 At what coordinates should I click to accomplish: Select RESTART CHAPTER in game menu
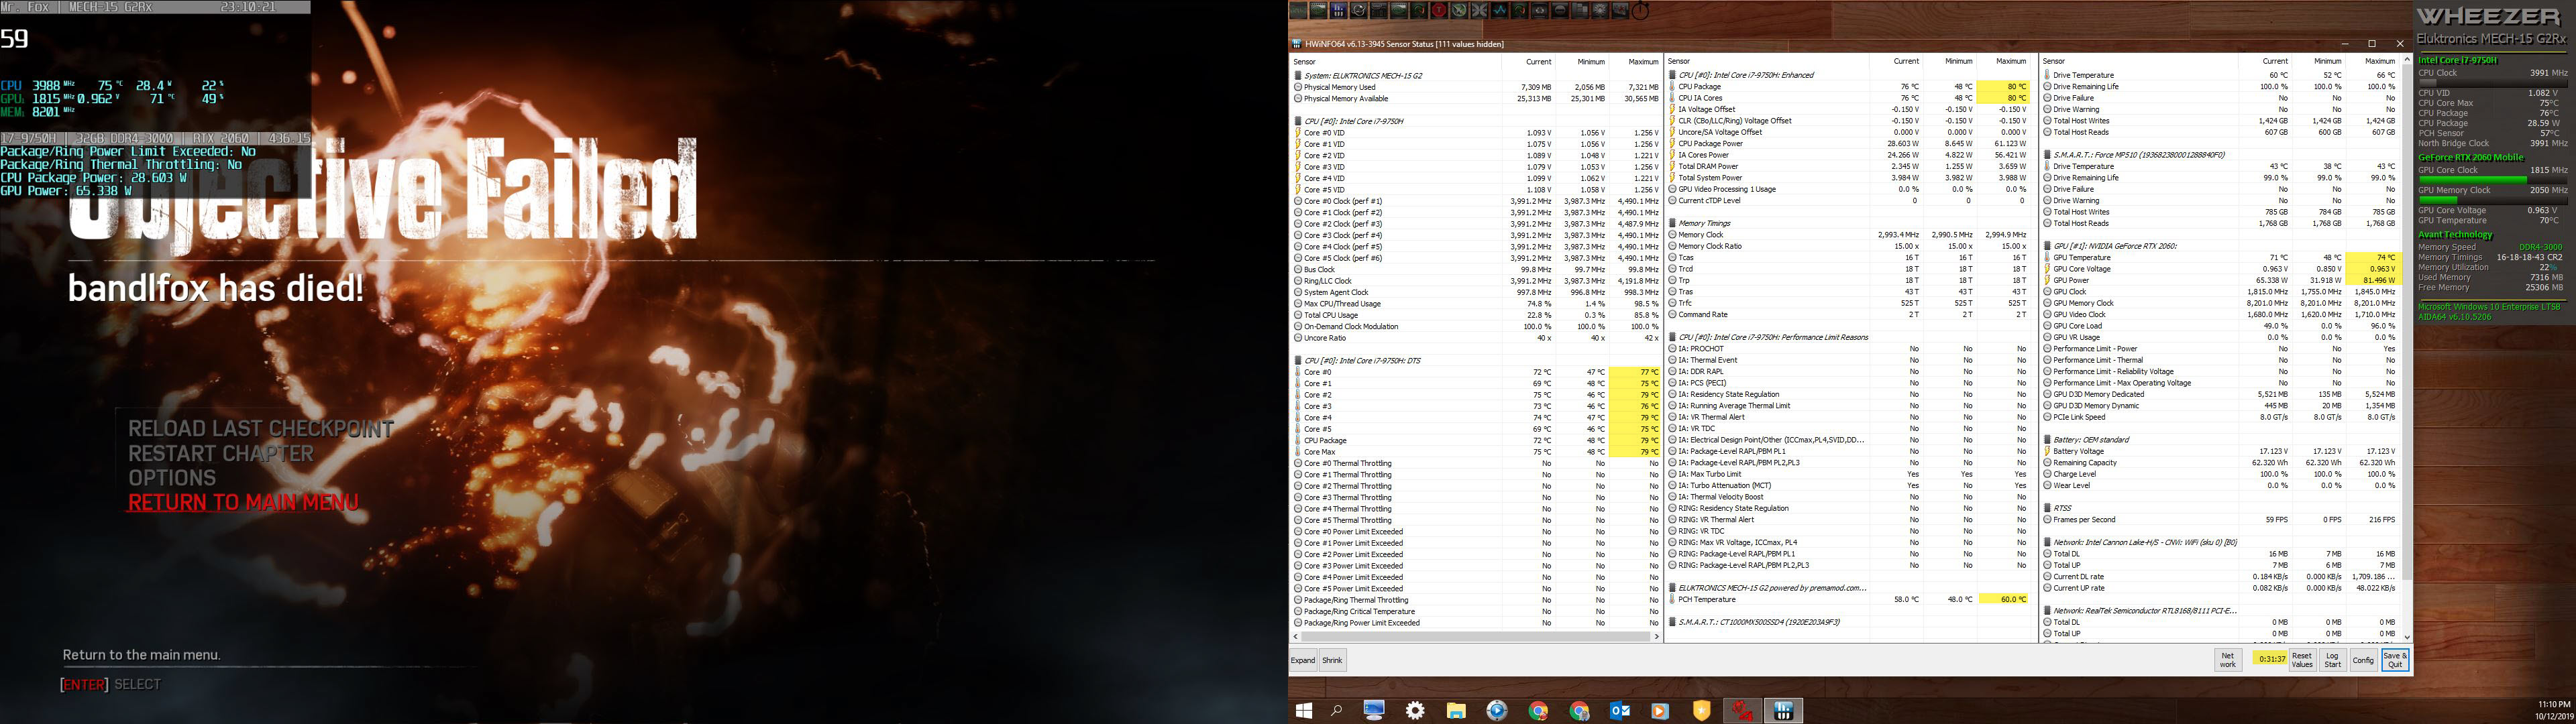(x=221, y=454)
